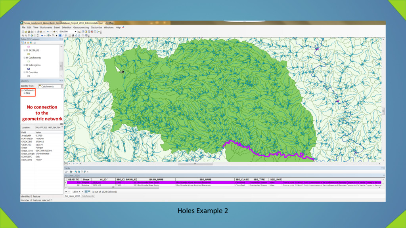Viewport: 406px width, 228px height.
Task: Click the Save icon on the Standard toolbar
Action: coord(29,32)
